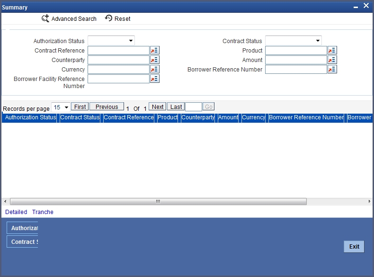Minimize the Summary window

(356, 7)
